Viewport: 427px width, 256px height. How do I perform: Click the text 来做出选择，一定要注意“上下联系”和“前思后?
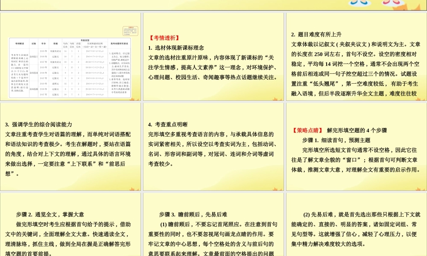tap(65, 164)
